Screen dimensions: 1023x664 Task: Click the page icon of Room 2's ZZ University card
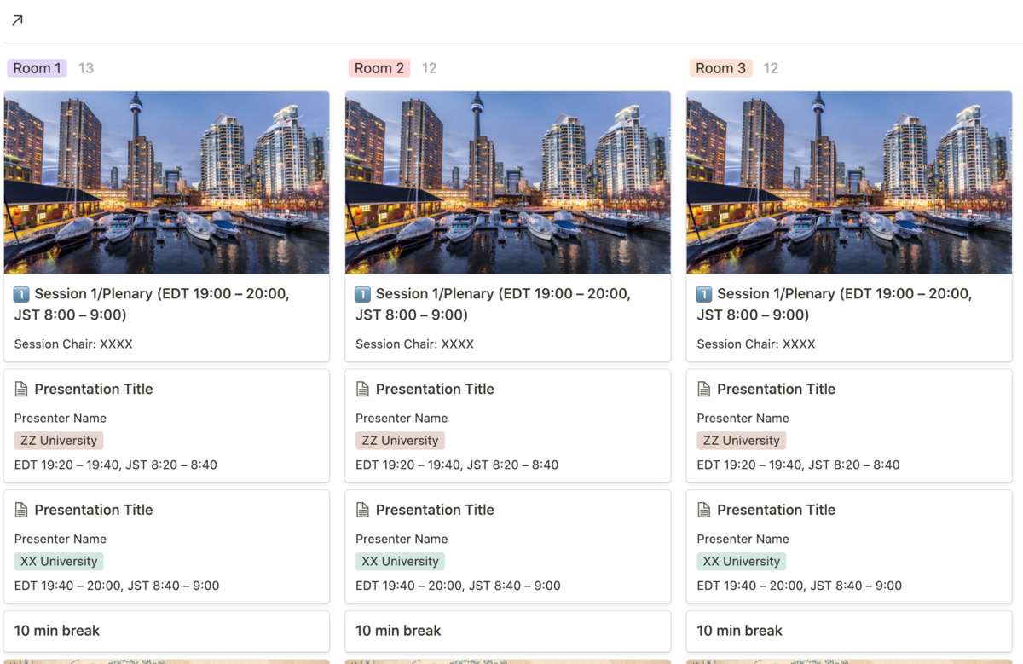tap(362, 389)
